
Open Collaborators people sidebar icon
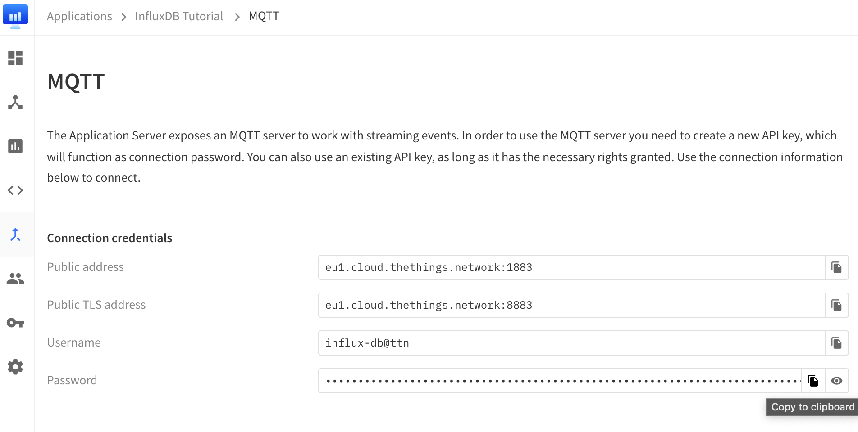pos(15,279)
